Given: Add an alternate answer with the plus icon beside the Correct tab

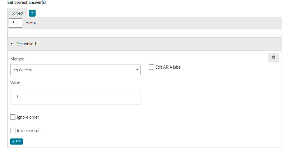Looking at the screenshot, I should tap(32, 13).
